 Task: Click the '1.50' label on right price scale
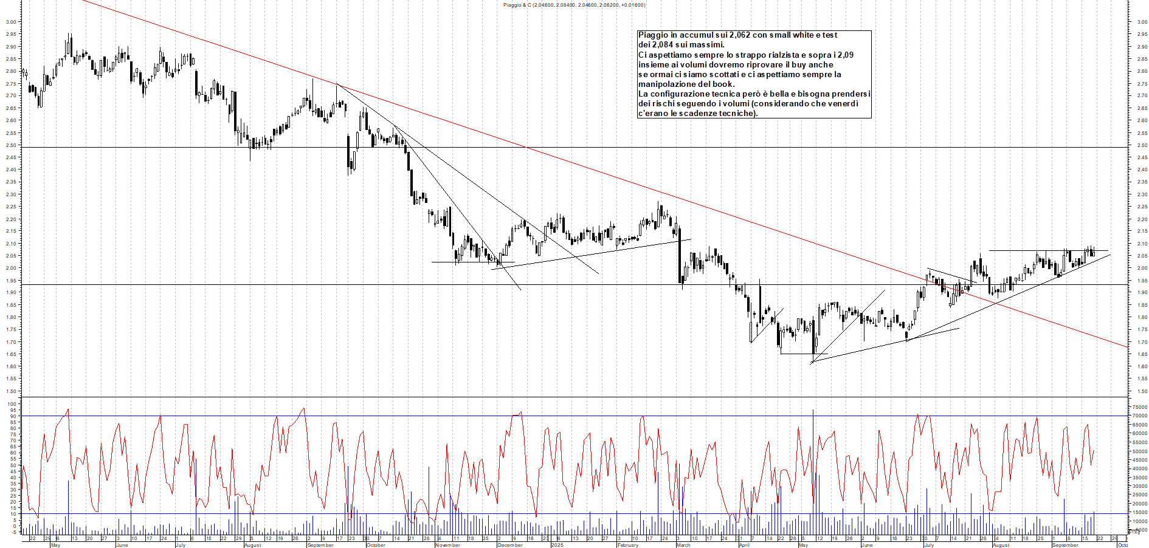tap(1142, 391)
